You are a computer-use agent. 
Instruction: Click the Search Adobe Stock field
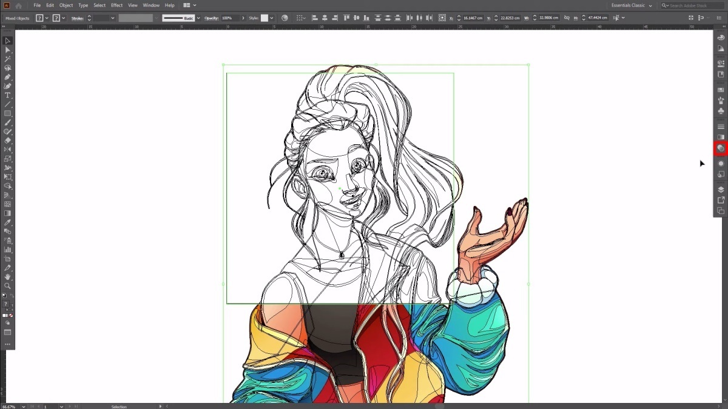coord(692,5)
